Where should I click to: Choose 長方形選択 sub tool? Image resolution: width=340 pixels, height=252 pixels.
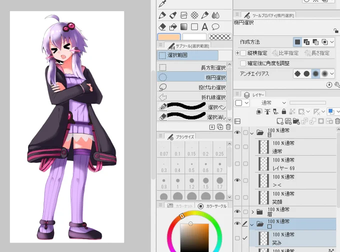pyautogui.click(x=191, y=67)
